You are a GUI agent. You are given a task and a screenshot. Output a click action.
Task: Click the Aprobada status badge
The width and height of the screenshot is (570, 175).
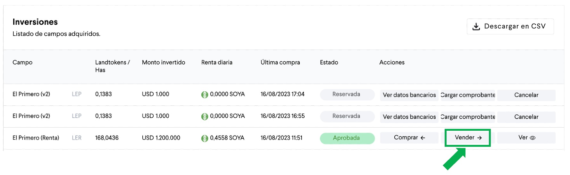(x=347, y=138)
